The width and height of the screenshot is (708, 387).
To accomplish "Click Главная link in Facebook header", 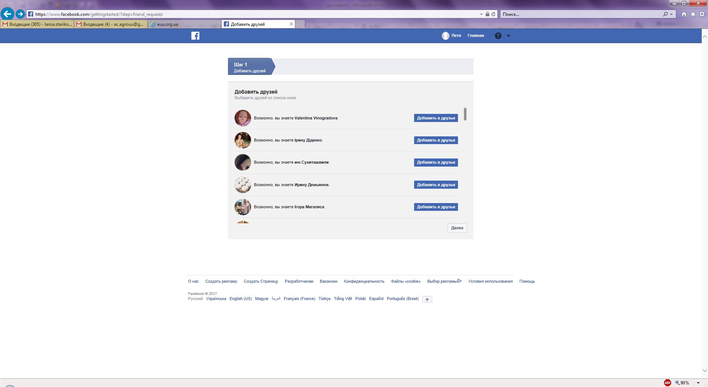I will click(x=476, y=36).
